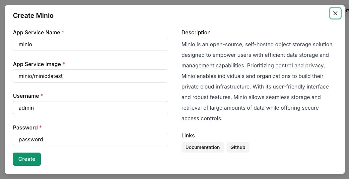
Task: Click the Create Minio dialog title
Action: [x=33, y=16]
